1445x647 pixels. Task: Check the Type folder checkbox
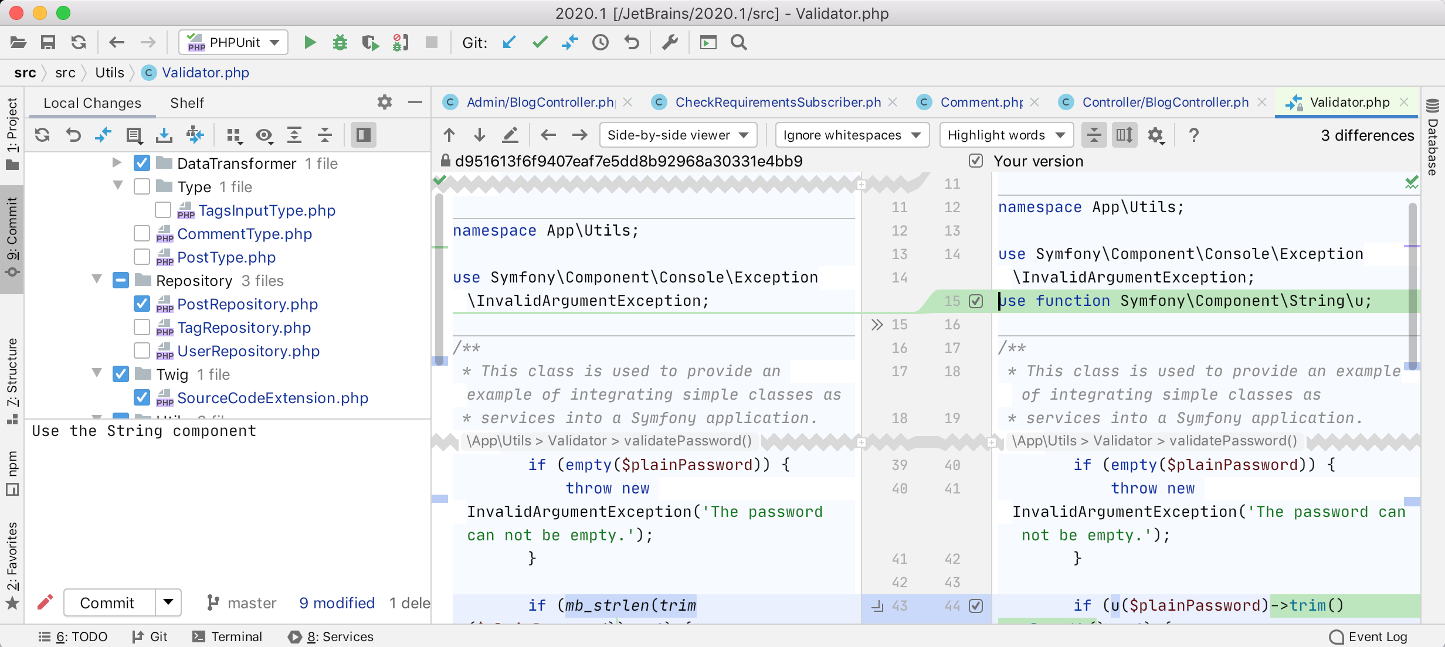click(x=142, y=186)
